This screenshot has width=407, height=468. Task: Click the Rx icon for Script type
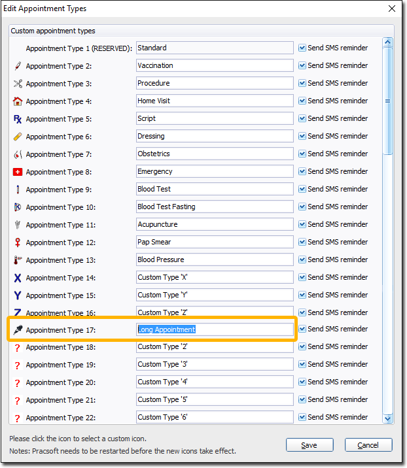tap(18, 119)
